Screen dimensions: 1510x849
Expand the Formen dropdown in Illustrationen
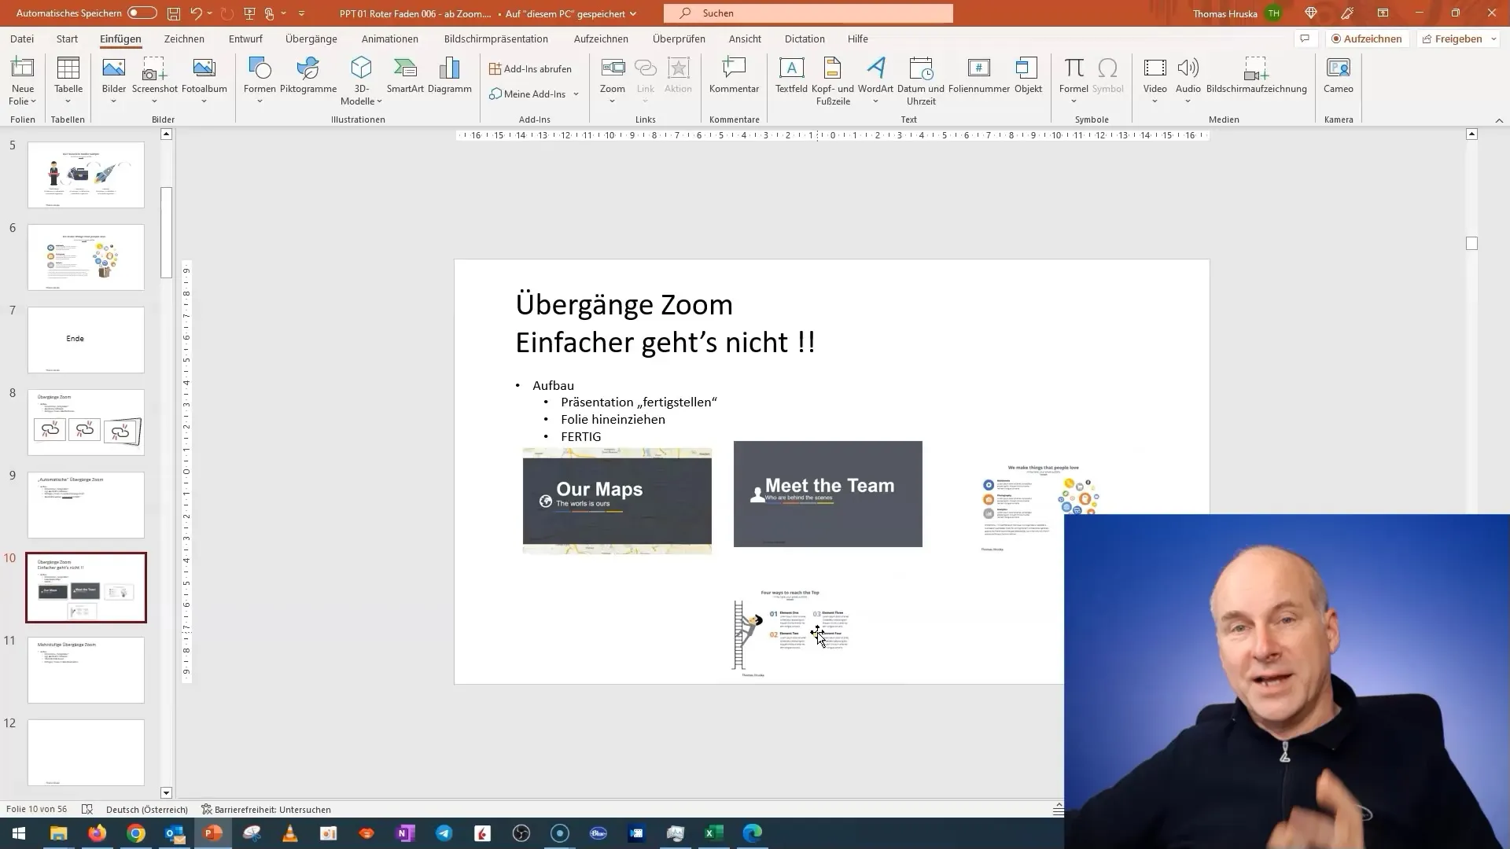[258, 101]
